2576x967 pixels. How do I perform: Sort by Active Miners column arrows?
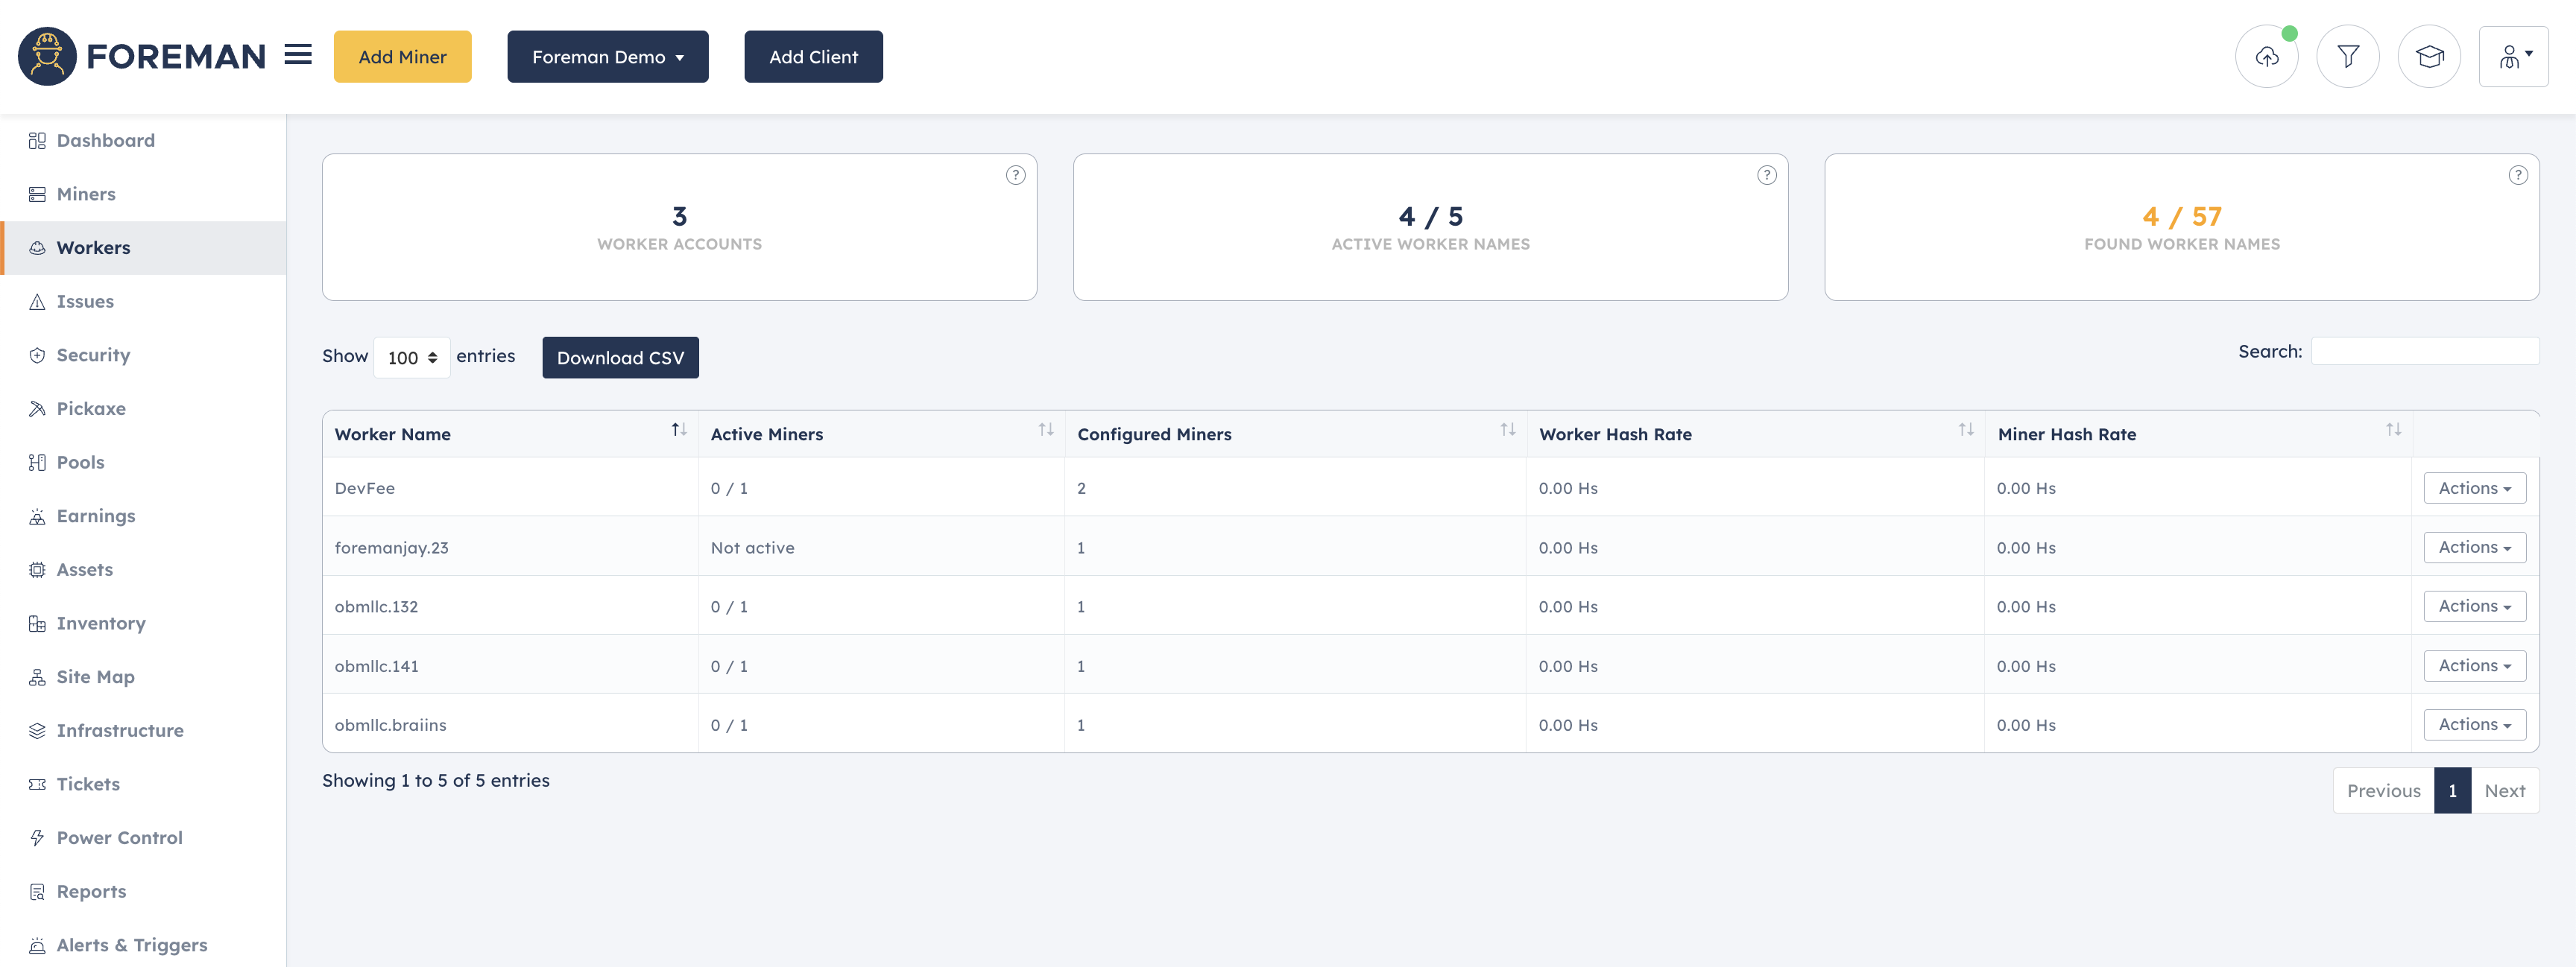(x=1046, y=430)
